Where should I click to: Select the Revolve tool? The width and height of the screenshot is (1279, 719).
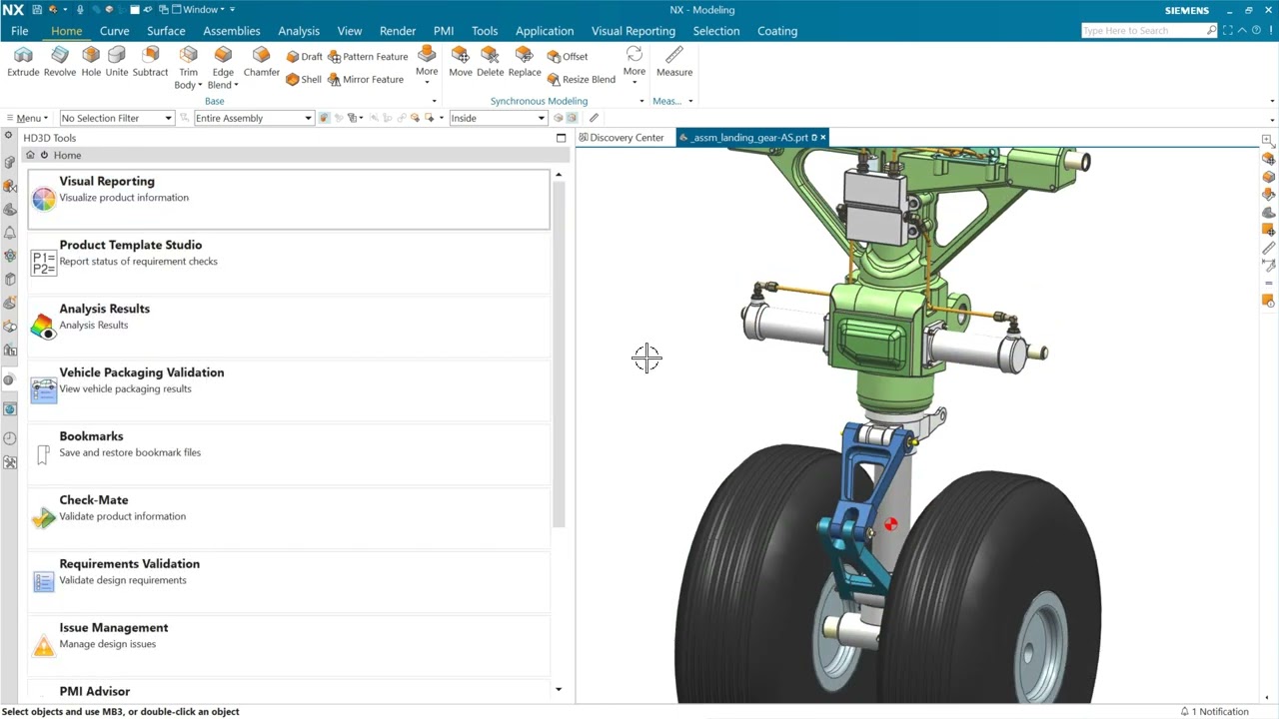click(x=60, y=61)
